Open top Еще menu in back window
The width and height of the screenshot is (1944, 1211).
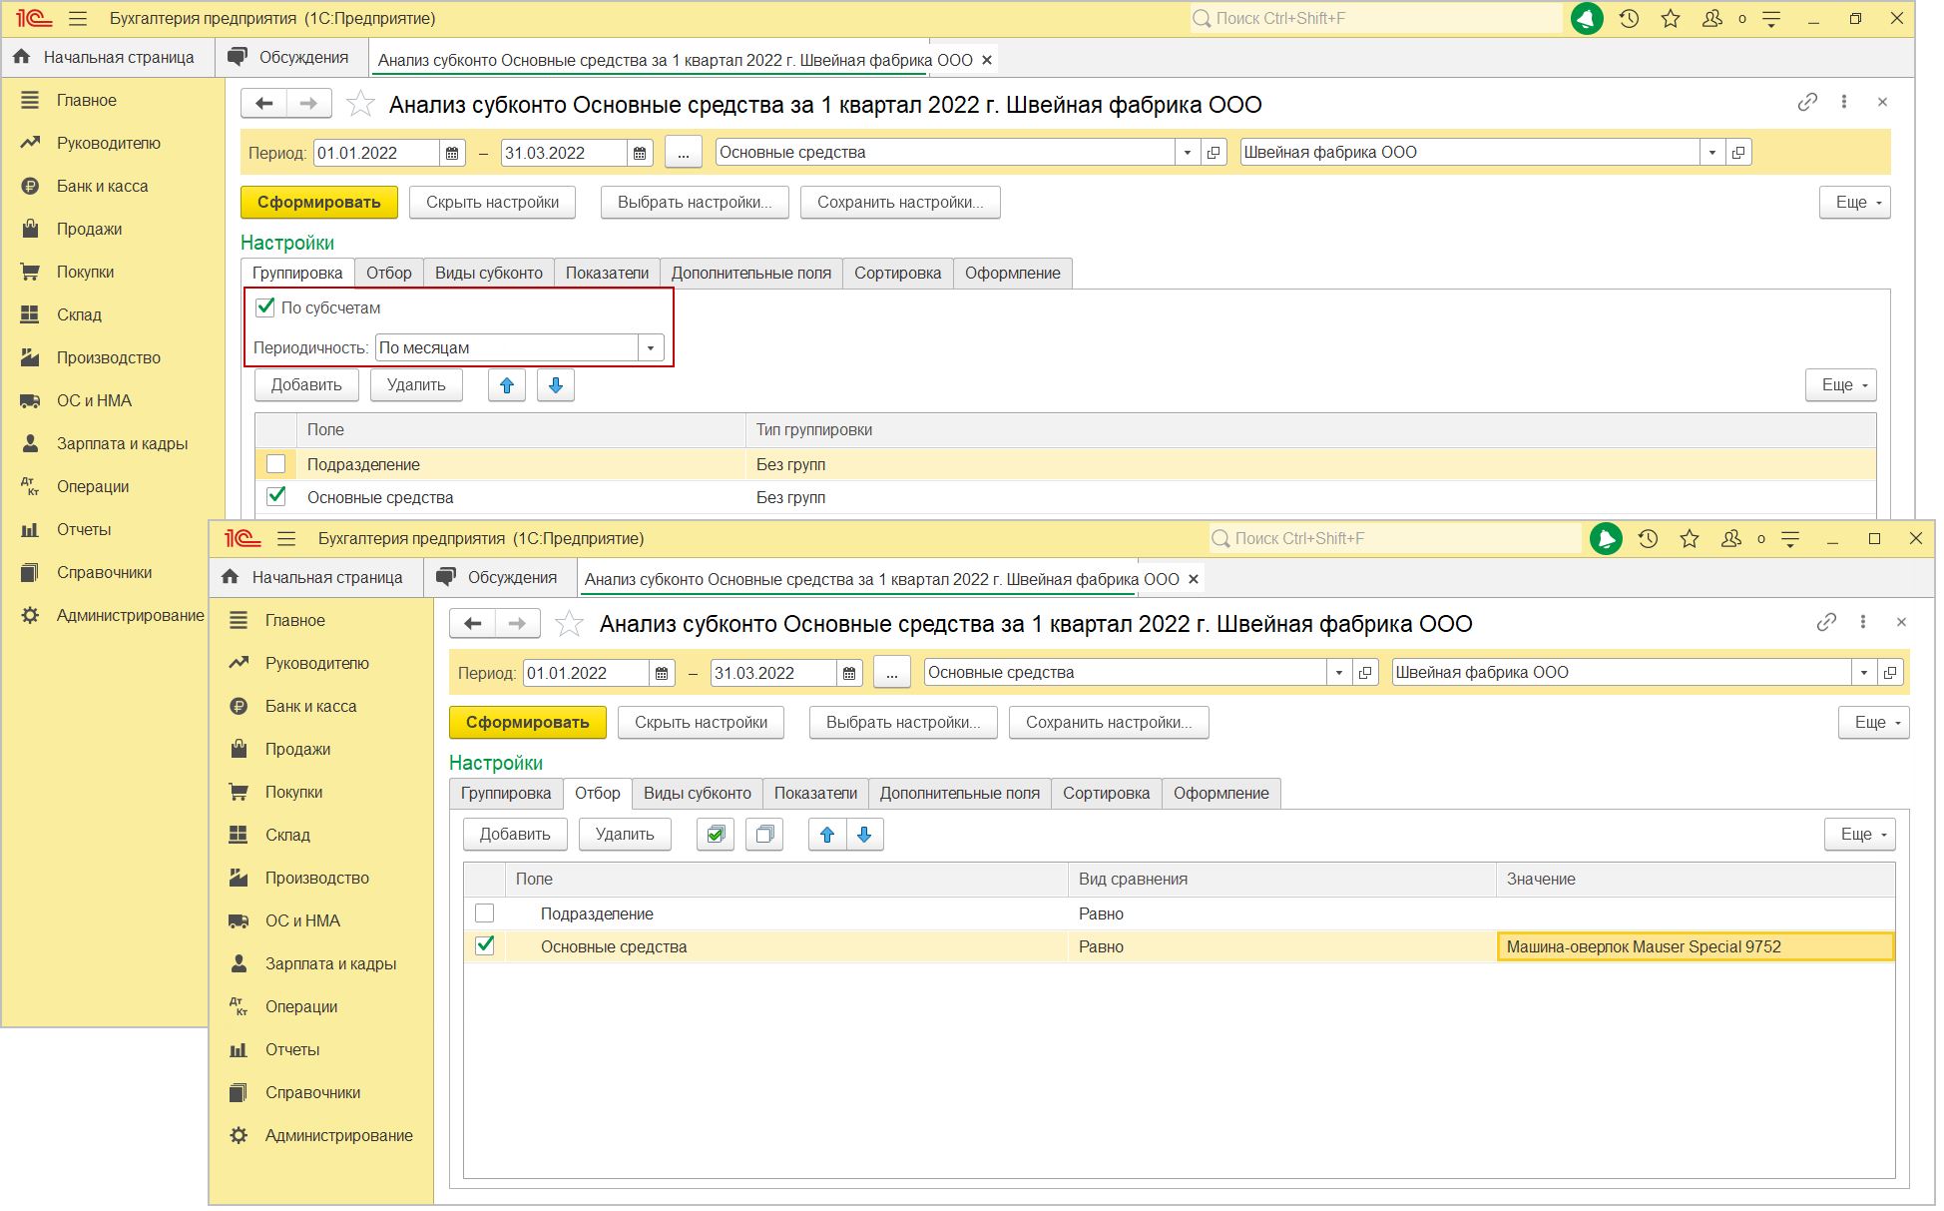(x=1855, y=203)
